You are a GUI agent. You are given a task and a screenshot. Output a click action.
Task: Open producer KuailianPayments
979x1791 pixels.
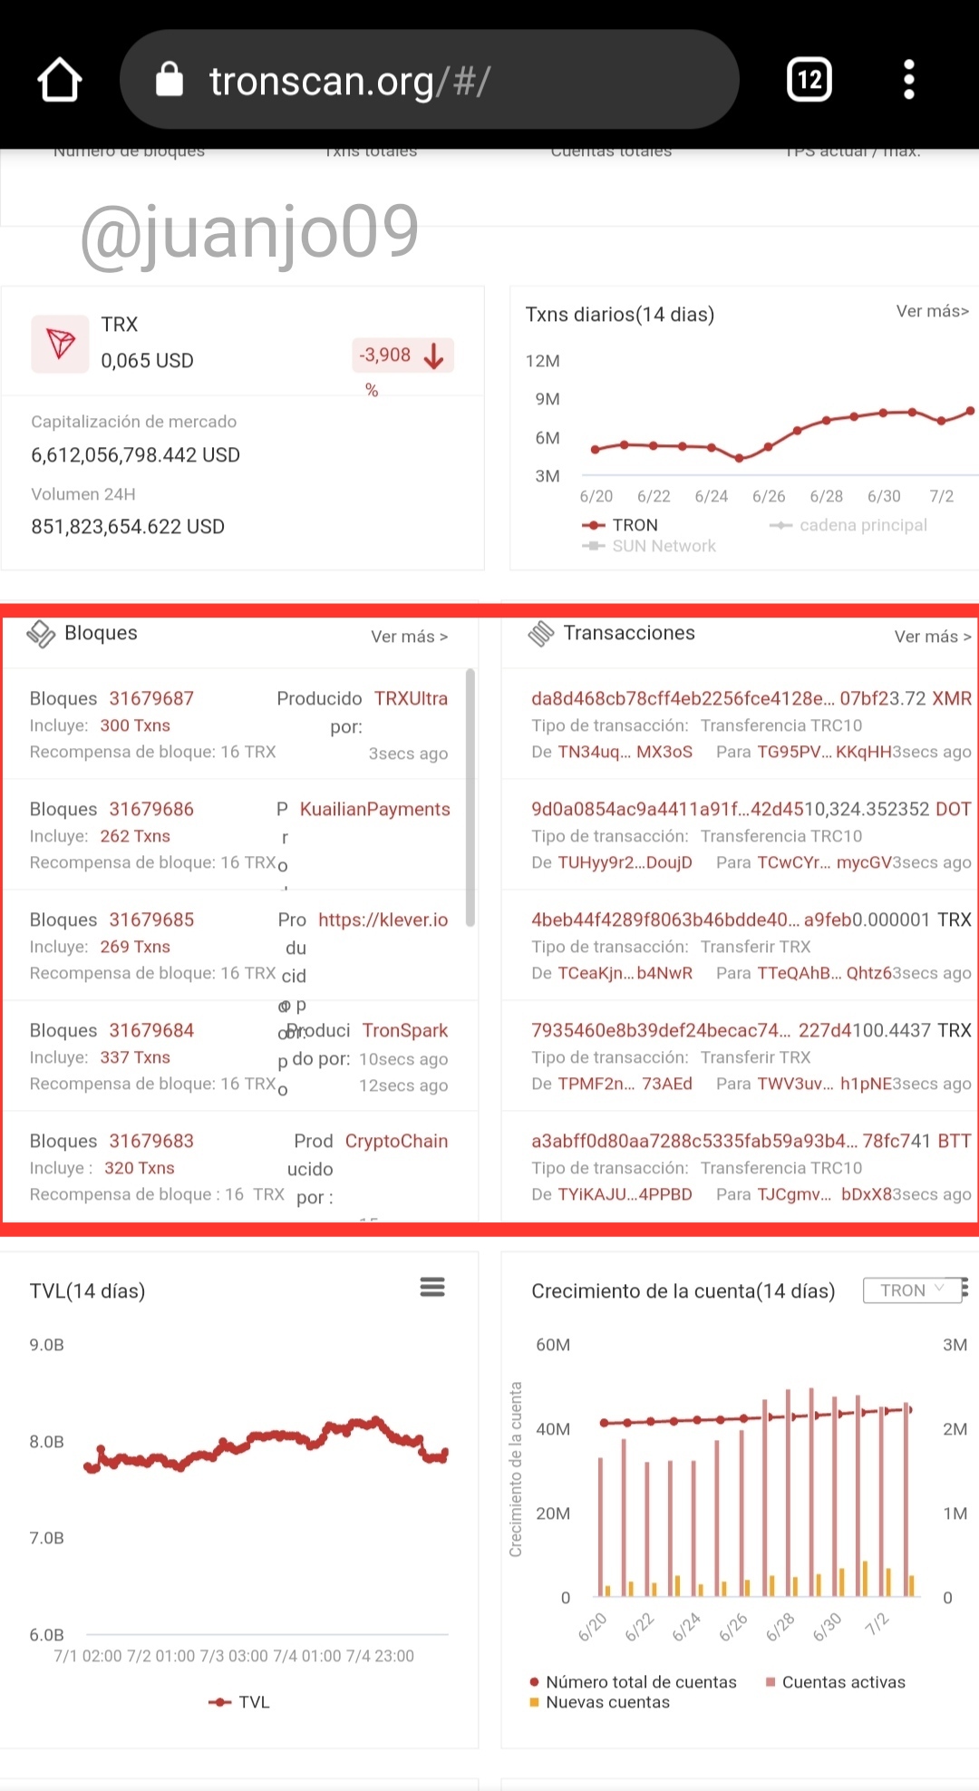coord(375,809)
